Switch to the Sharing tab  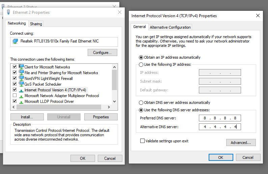36,24
